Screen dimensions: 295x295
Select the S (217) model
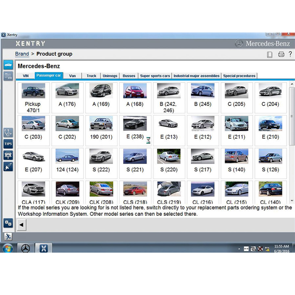point(203,163)
